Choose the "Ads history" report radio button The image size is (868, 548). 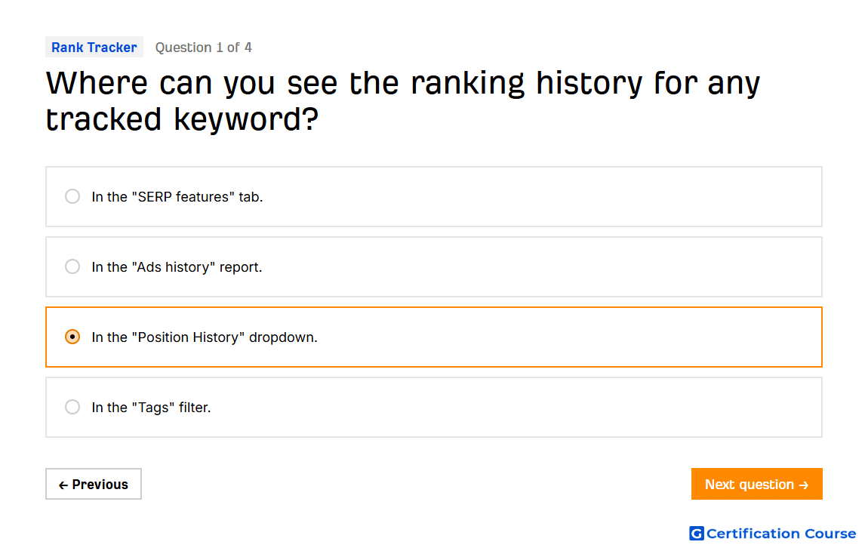tap(72, 266)
